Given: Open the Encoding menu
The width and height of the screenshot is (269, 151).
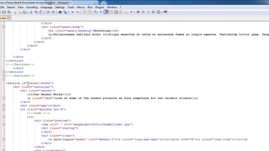Looking at the screenshot, I should [x=32, y=8].
